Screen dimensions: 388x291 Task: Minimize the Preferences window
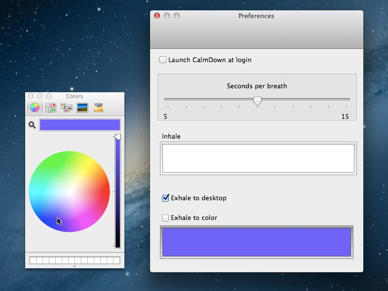click(x=167, y=16)
